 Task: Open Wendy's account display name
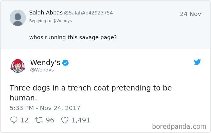45,62
